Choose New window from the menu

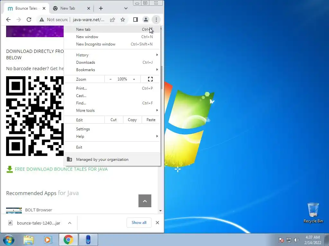112,37
